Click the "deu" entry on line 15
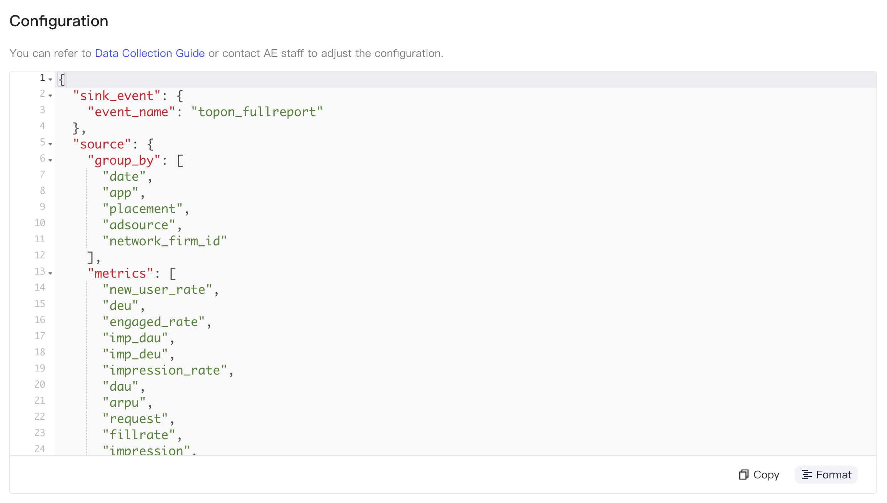The height and width of the screenshot is (503, 887). click(x=120, y=306)
